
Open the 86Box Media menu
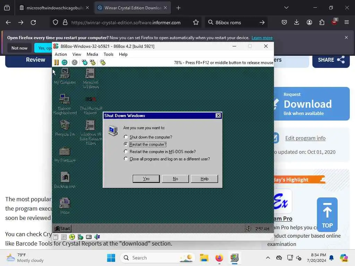92,54
